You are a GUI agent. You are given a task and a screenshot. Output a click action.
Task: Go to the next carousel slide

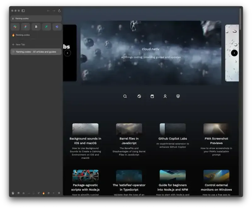234,53
